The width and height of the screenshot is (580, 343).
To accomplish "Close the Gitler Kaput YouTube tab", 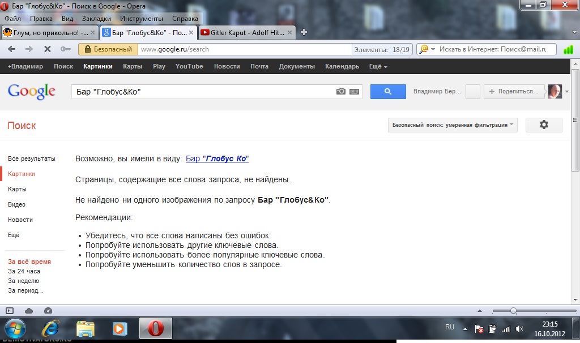I will click(x=289, y=32).
